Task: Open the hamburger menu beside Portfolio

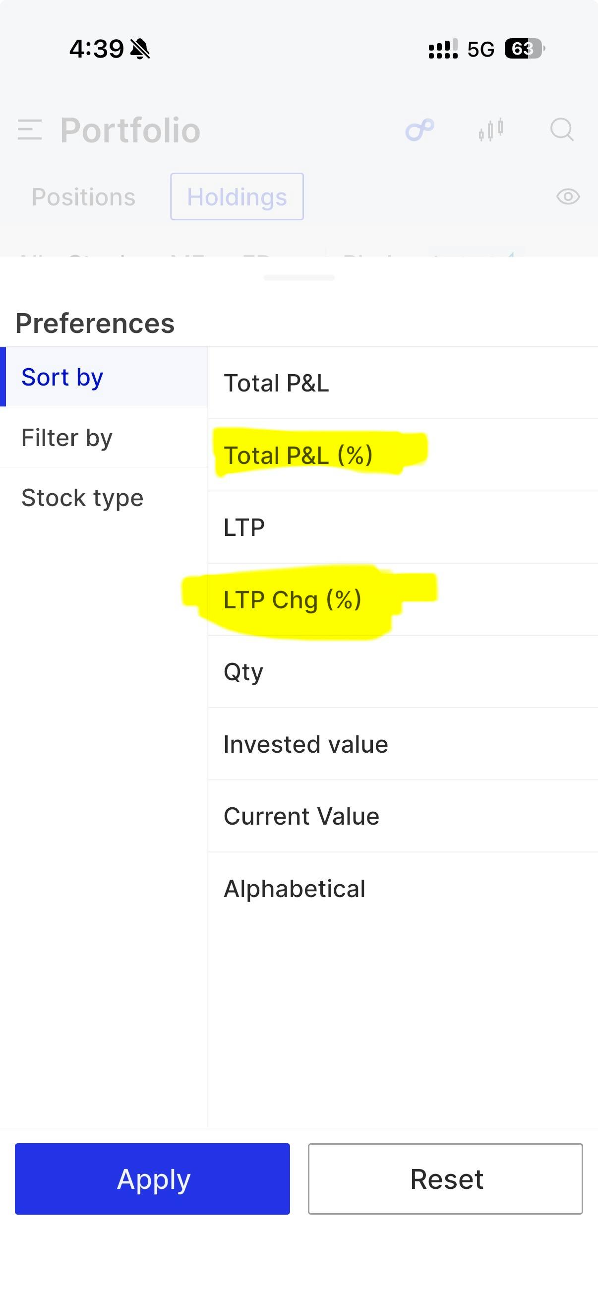Action: pos(29,130)
